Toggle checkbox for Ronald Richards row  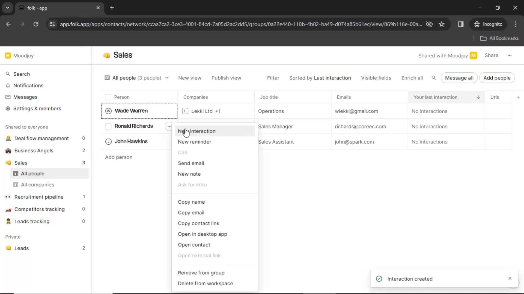click(108, 126)
